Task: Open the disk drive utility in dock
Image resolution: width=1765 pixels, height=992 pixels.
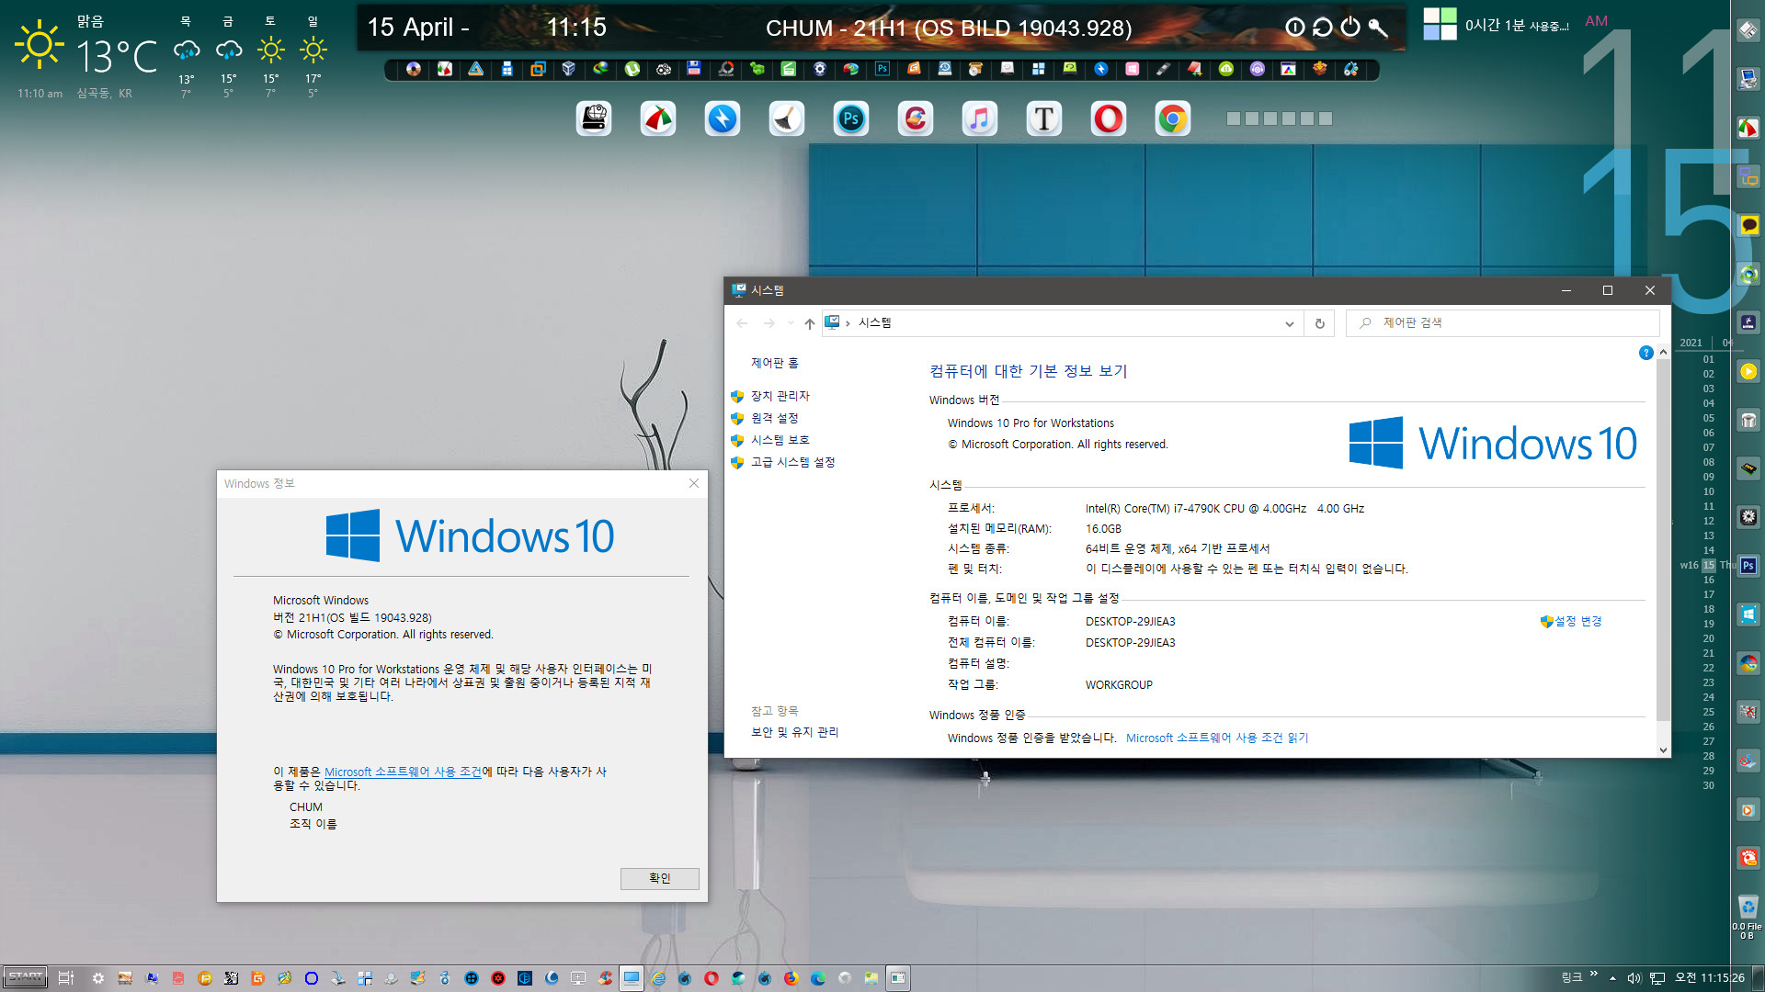Action: (x=594, y=119)
